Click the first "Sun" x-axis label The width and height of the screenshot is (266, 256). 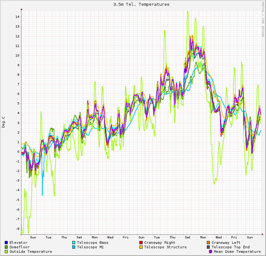33,237
